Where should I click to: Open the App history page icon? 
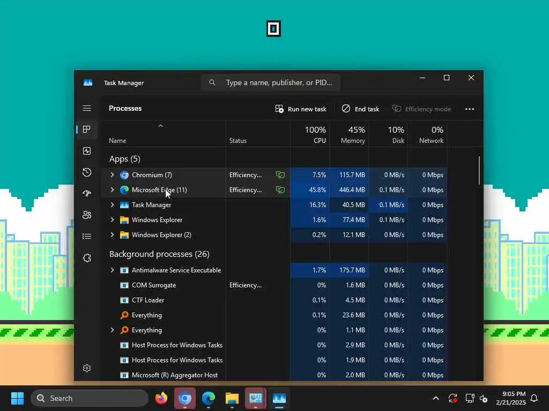coord(87,172)
